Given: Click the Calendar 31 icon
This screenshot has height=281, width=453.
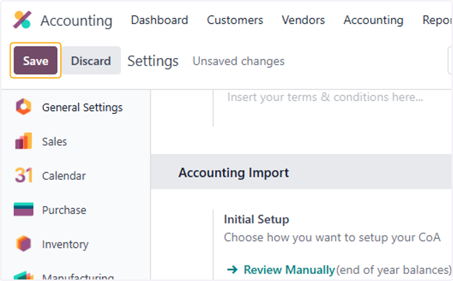Looking at the screenshot, I should click(x=23, y=176).
